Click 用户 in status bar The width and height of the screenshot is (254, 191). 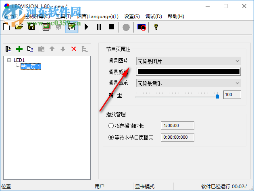click(99, 187)
